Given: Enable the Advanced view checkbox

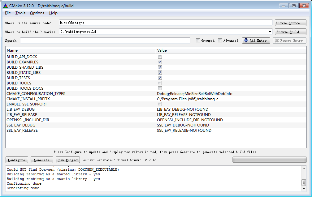Looking at the screenshot, I should [220, 41].
